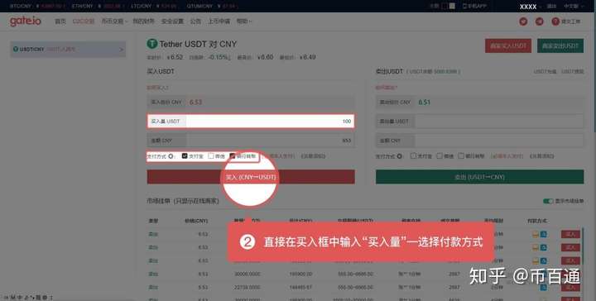Go to 首页 in navigation
The width and height of the screenshot is (596, 301).
pyautogui.click(x=60, y=21)
